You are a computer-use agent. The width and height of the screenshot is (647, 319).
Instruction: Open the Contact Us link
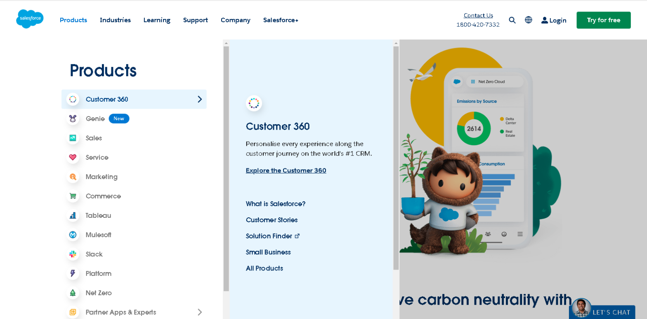478,15
